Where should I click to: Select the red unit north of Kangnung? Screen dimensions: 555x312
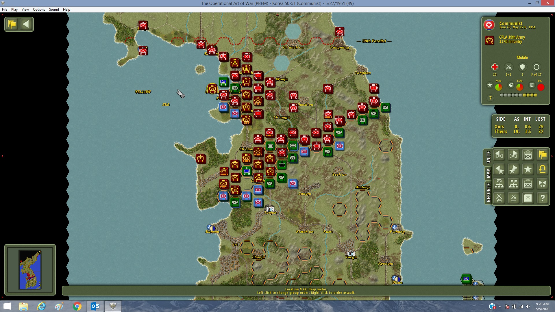tap(340, 31)
